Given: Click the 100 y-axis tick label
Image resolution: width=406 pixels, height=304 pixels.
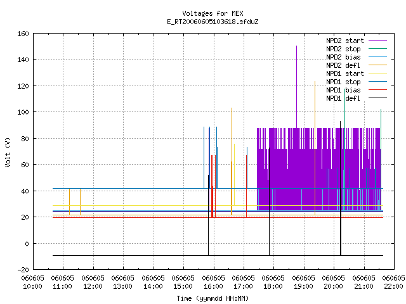Looking at the screenshot, I should (x=23, y=113).
